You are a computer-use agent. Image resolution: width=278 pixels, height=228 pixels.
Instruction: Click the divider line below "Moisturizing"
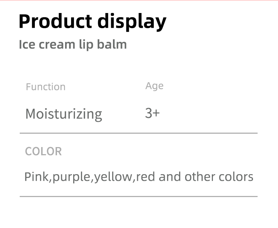click(x=139, y=133)
